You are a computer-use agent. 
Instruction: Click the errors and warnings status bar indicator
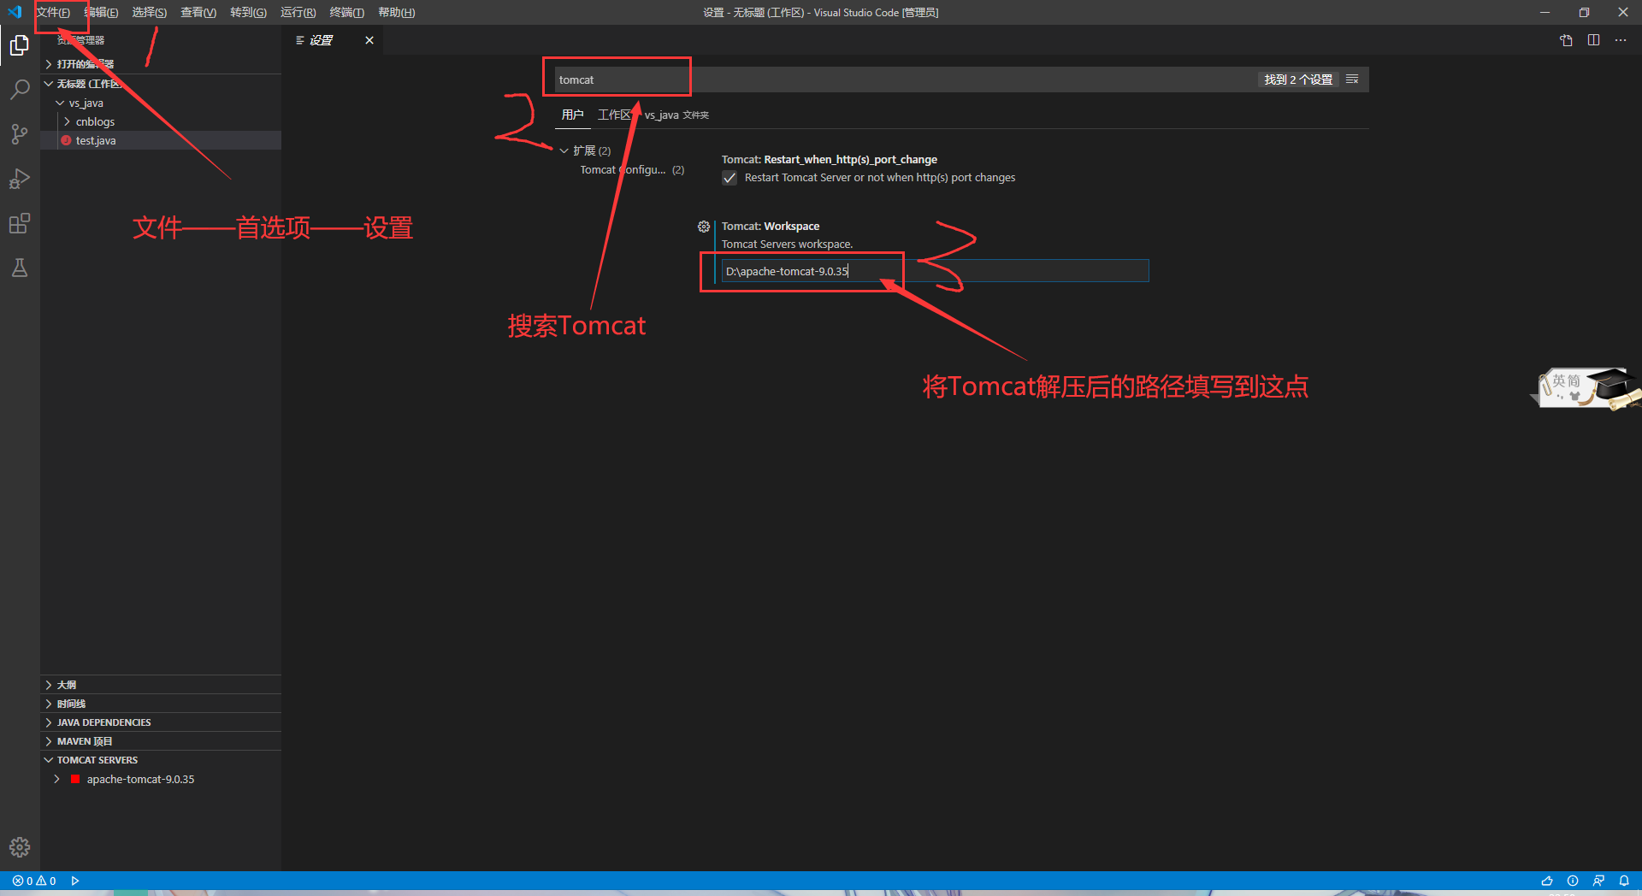pos(34,881)
